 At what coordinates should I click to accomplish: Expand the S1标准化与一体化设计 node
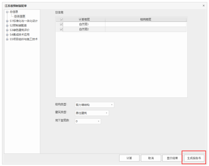(x=7, y=21)
